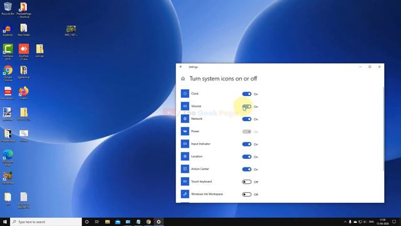Select TheGeekPage Shortcut desktop icon
The height and width of the screenshot is (226, 401).
pos(24,10)
